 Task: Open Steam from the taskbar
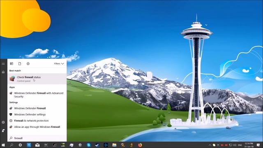(x=97, y=145)
